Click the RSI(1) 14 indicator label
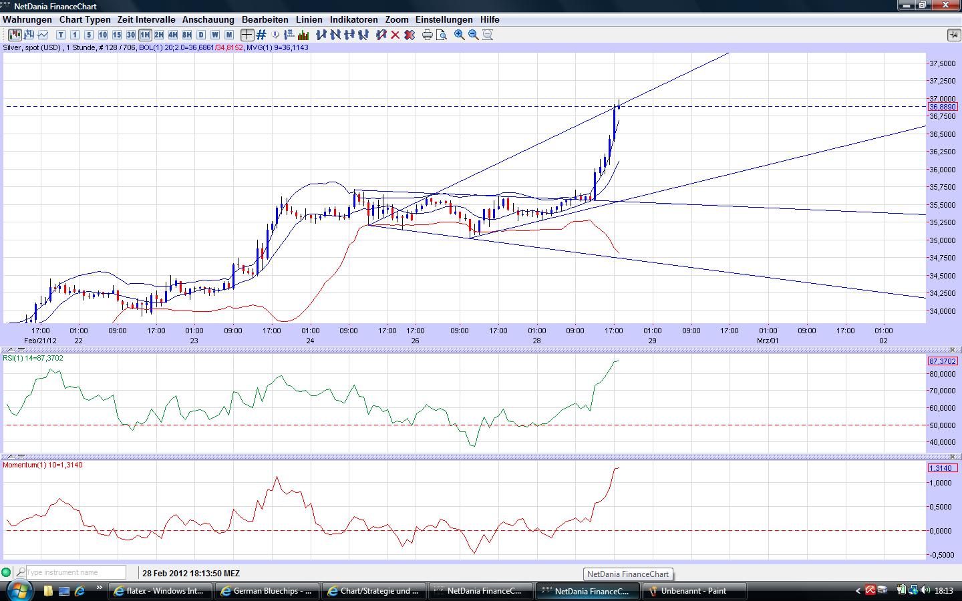 33,359
